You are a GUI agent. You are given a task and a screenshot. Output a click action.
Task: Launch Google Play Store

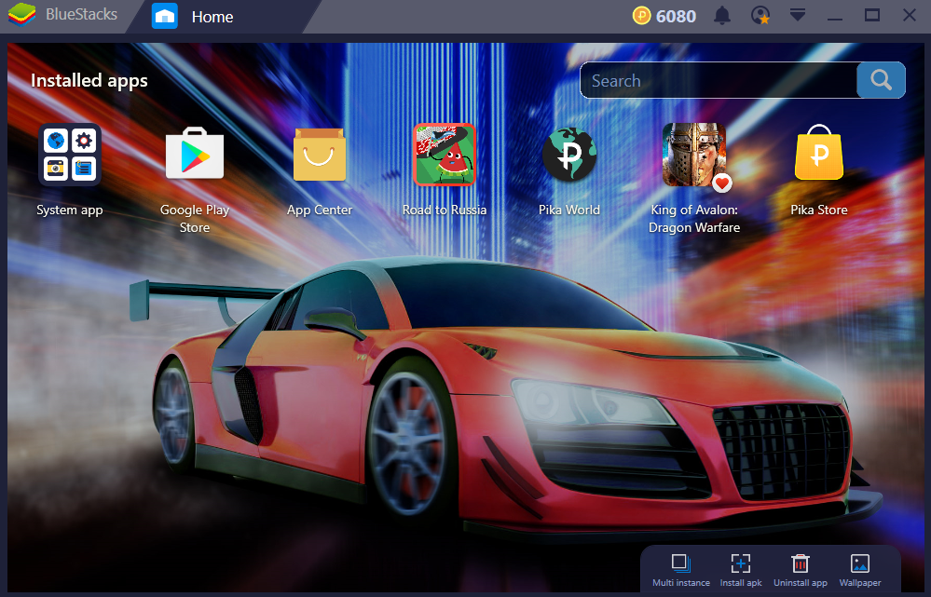pyautogui.click(x=194, y=155)
